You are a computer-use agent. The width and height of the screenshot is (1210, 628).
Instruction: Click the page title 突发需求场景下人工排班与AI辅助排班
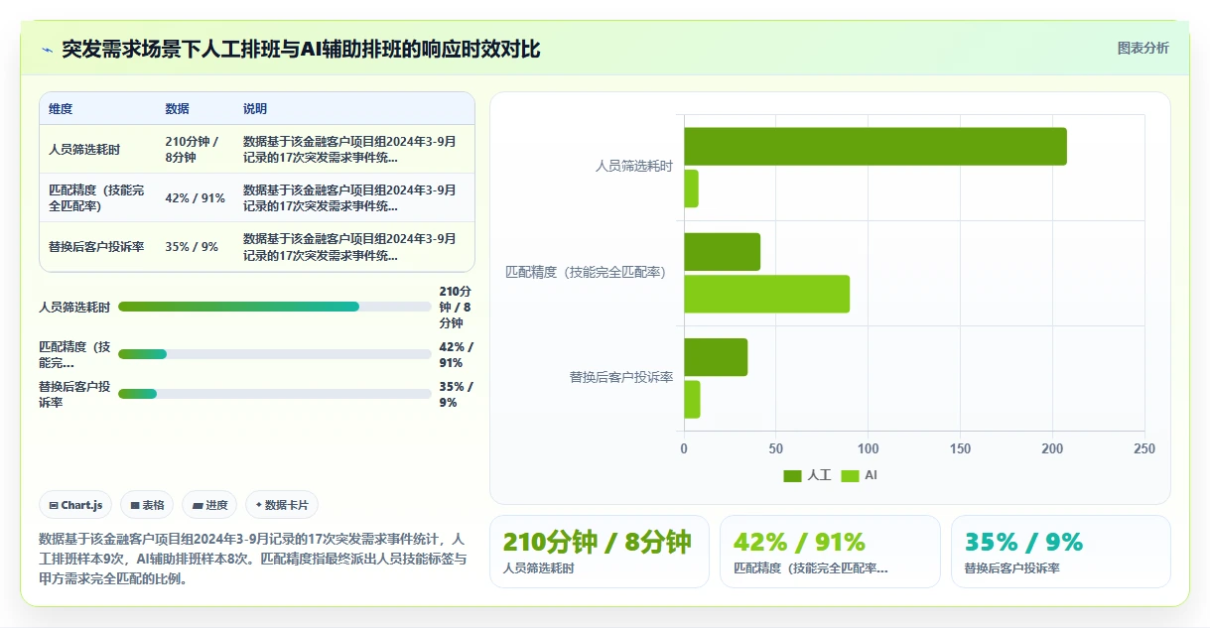[301, 49]
